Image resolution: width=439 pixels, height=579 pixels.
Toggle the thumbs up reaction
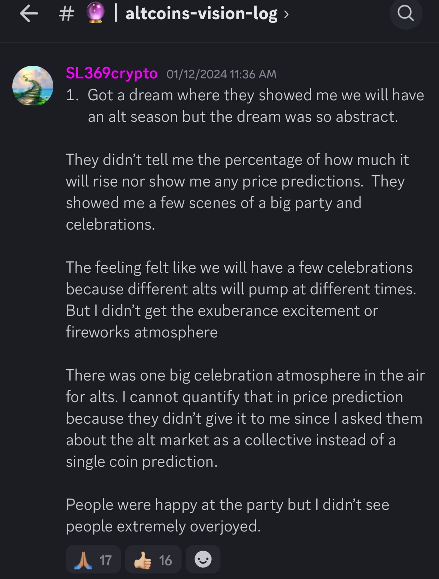(x=153, y=559)
